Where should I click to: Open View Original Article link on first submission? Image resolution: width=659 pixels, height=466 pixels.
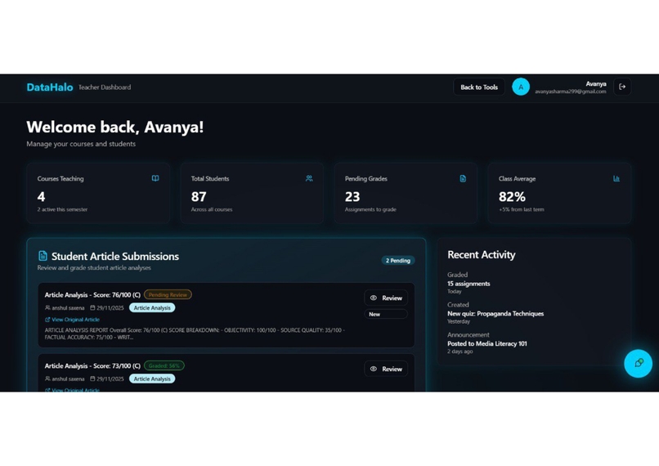coord(72,320)
